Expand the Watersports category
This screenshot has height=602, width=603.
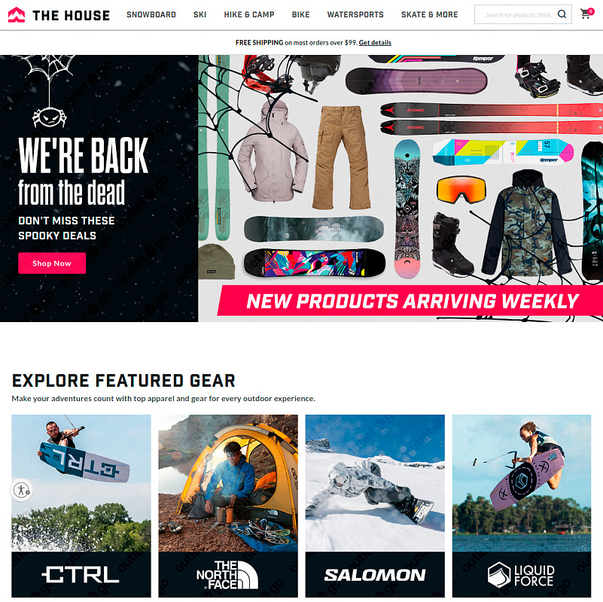355,14
